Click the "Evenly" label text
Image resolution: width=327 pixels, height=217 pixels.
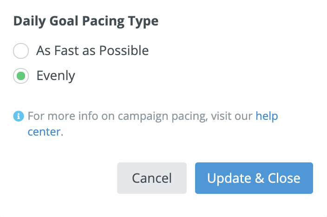[x=56, y=76]
